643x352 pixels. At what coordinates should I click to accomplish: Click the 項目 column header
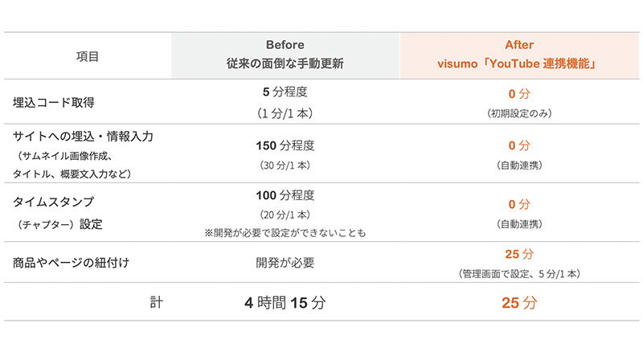click(88, 55)
